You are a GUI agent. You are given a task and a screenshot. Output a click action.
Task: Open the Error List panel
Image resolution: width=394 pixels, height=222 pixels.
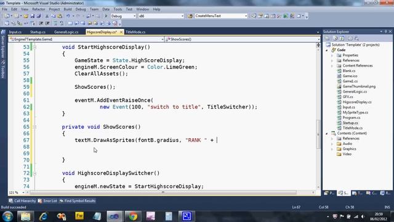click(47, 201)
